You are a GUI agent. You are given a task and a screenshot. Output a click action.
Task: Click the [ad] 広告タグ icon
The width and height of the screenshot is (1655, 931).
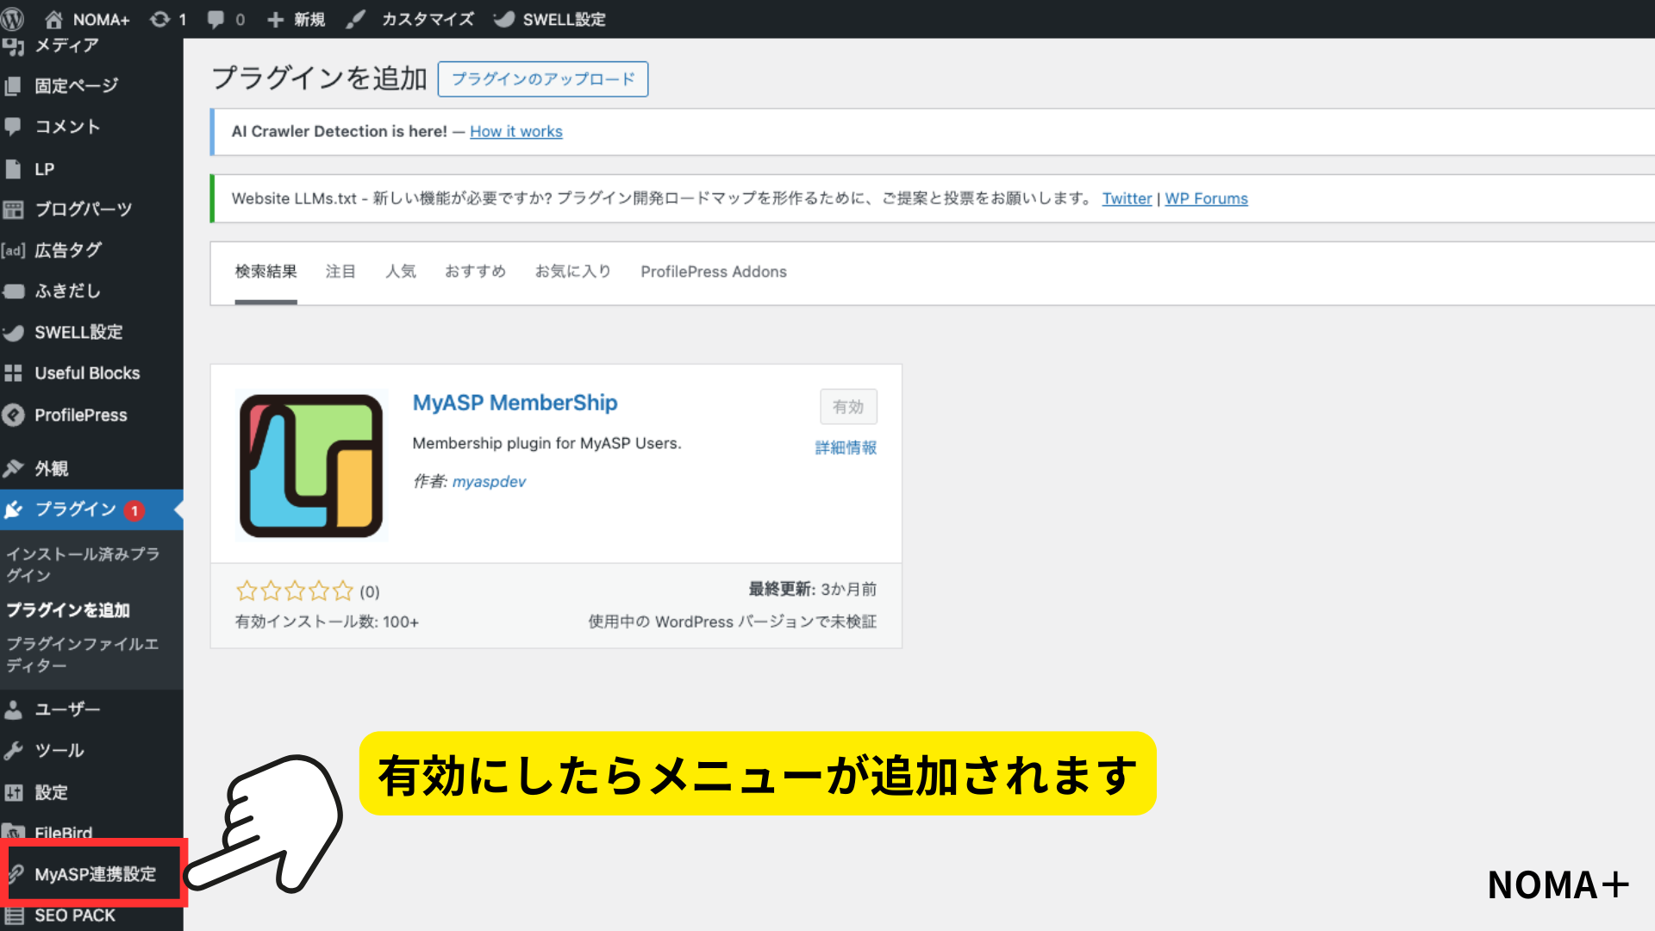[13, 250]
